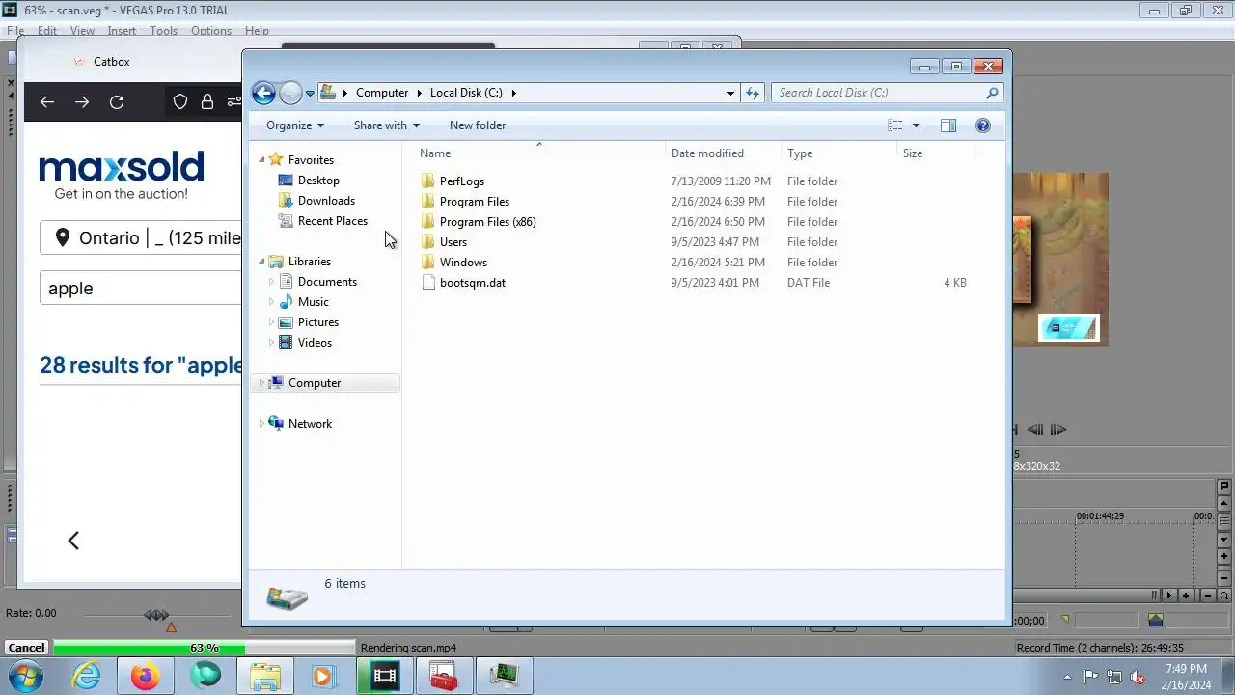The height and width of the screenshot is (695, 1235).
Task: Open recent pages arrow beside forward button
Action: (310, 94)
